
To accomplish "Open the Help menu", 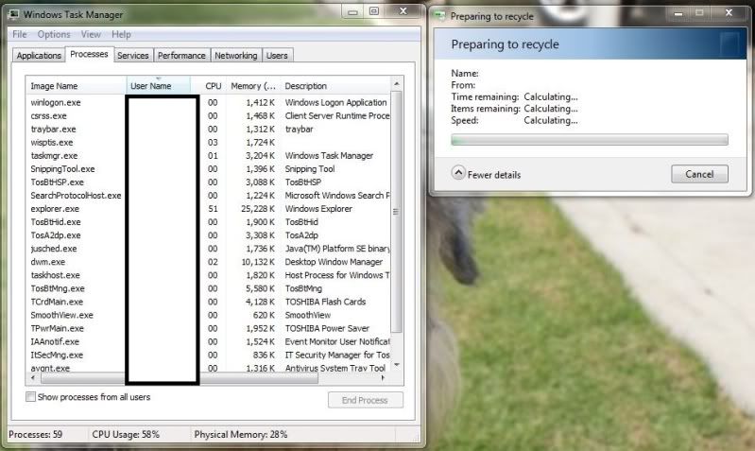I will 121,34.
